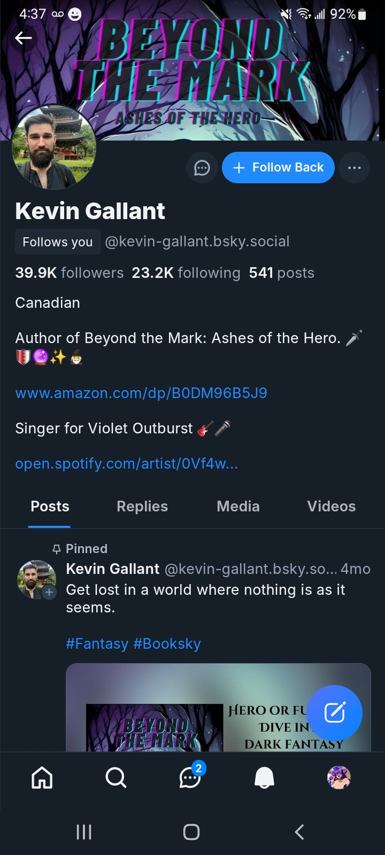Image resolution: width=385 pixels, height=855 pixels.
Task: Open the Search page
Action: tap(116, 778)
